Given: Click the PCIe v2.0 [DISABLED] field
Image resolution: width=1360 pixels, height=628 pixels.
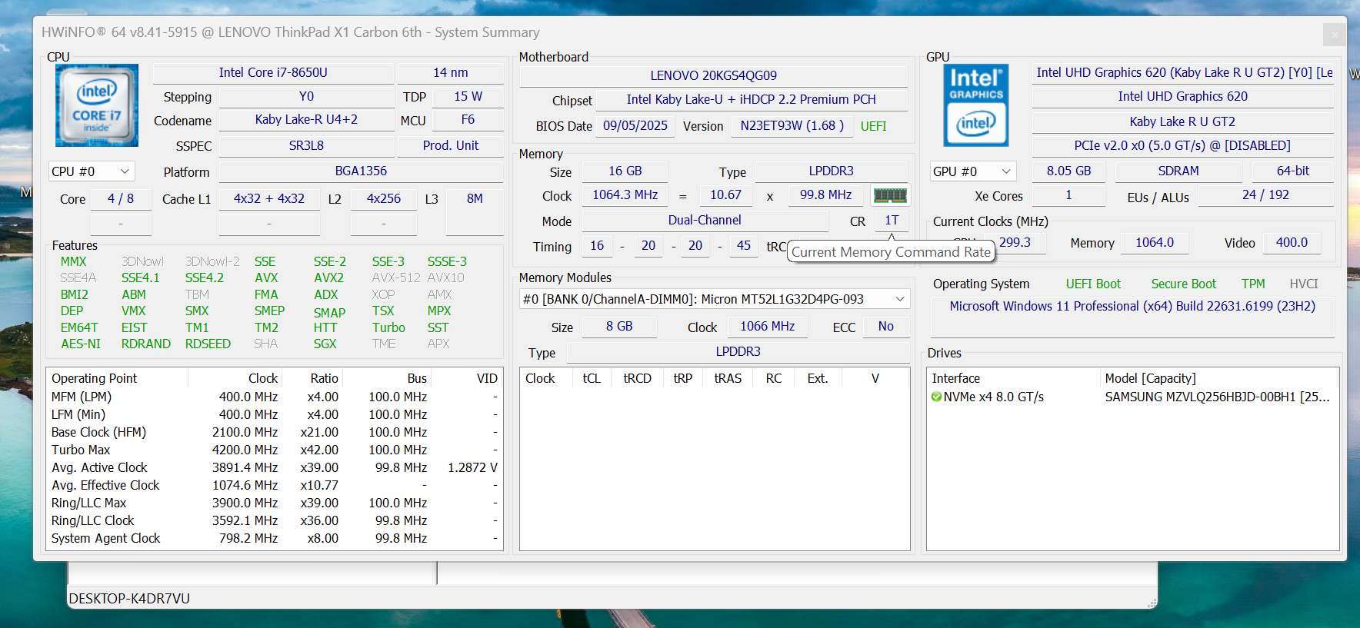Looking at the screenshot, I should coord(1183,146).
